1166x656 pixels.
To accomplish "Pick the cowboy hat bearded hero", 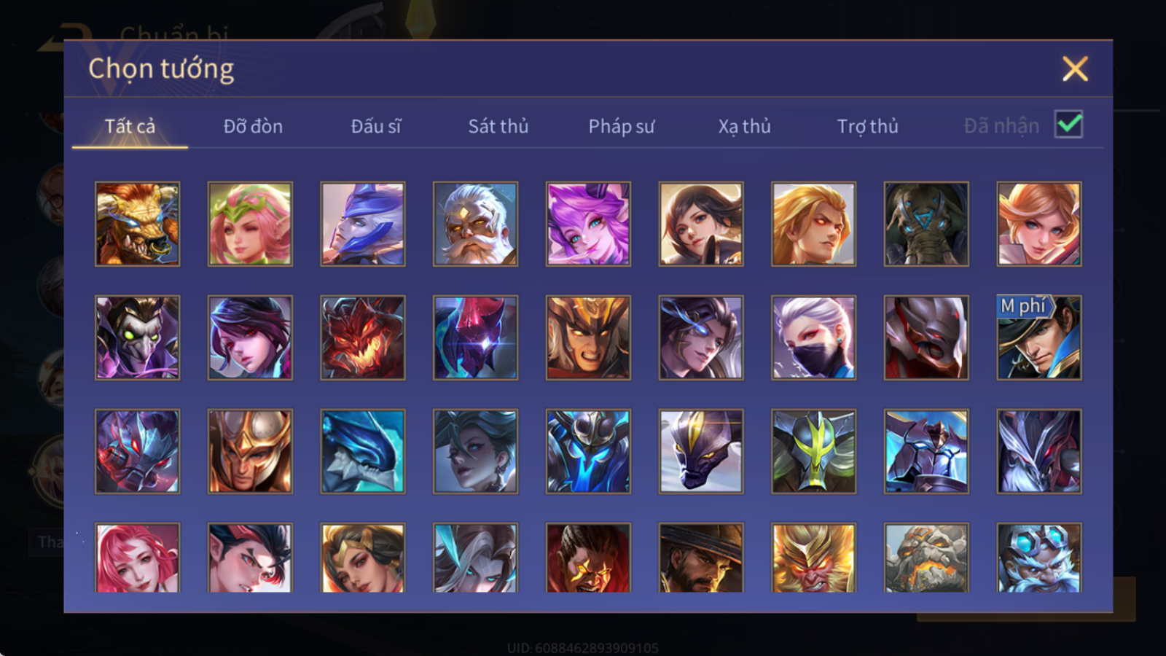I will pos(701,558).
